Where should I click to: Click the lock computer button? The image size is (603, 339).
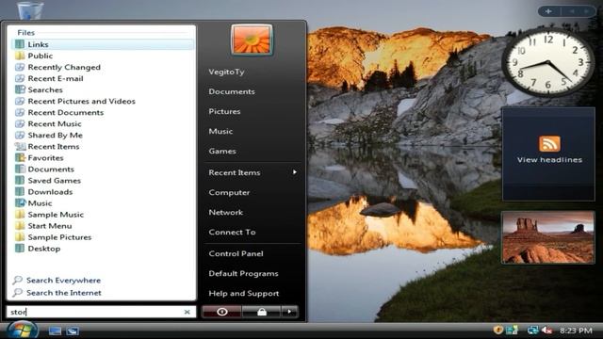[262, 312]
